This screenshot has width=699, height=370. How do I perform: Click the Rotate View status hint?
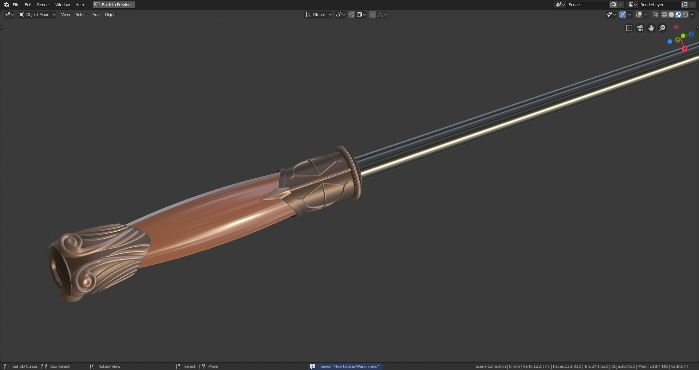pyautogui.click(x=109, y=366)
